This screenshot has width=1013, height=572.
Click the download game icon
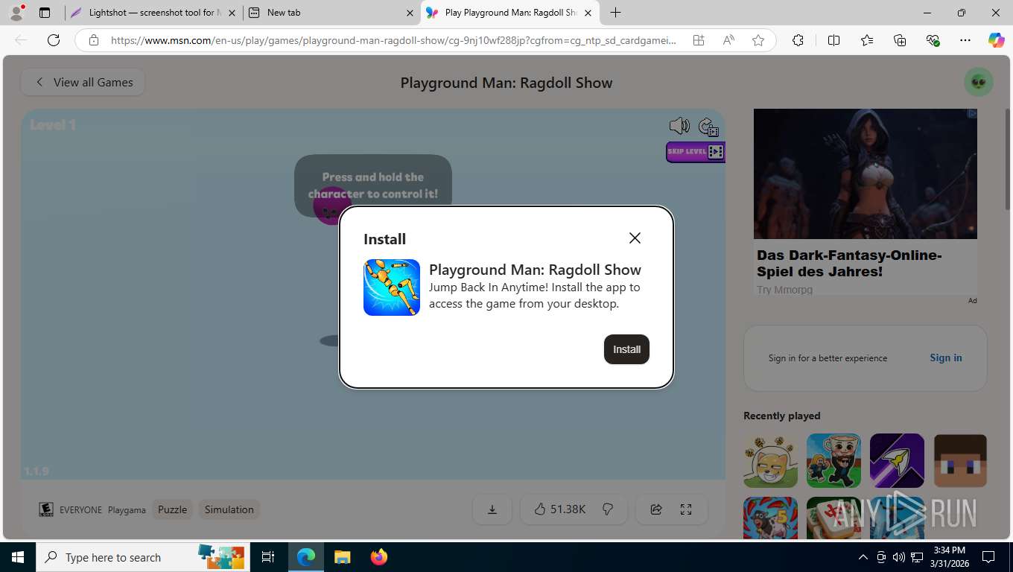(x=492, y=509)
